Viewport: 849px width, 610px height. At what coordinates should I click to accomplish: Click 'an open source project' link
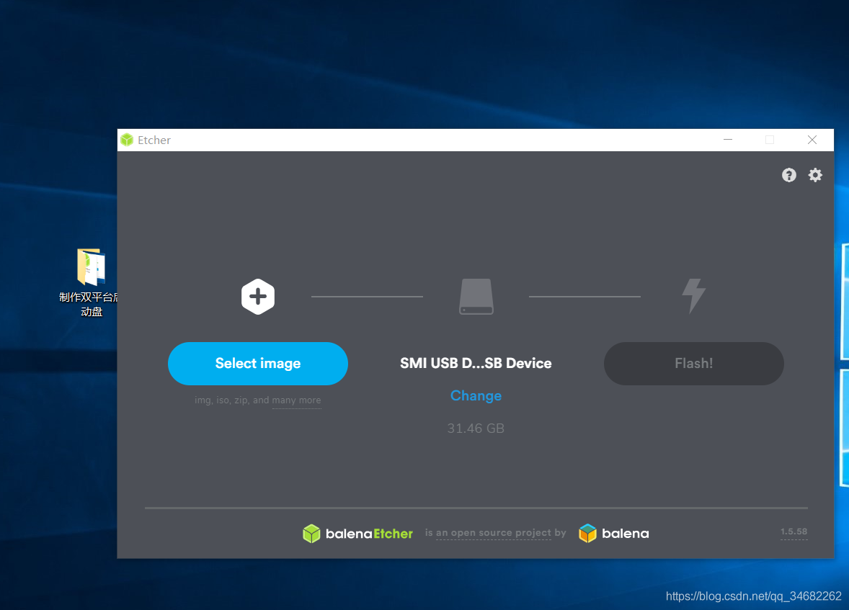[x=493, y=533]
